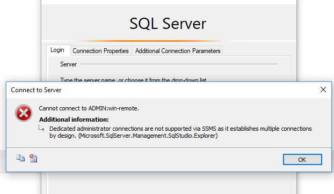Click the 'Connect to Server' dialog title

click(x=36, y=90)
